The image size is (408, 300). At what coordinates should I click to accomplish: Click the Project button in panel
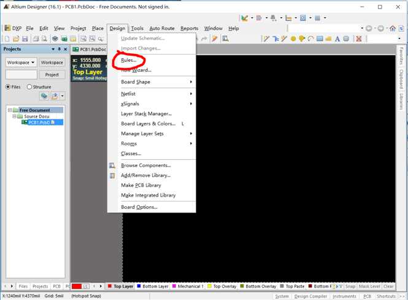pos(52,75)
